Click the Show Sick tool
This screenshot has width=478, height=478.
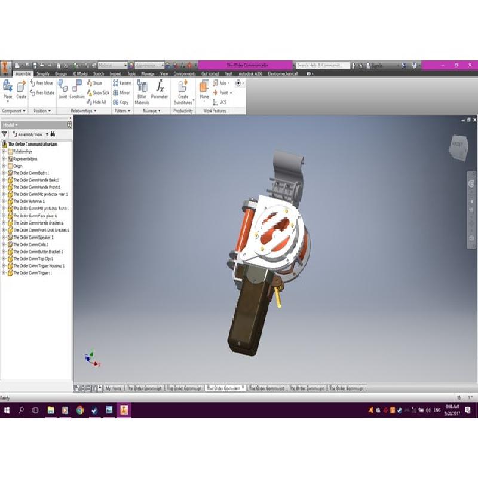tap(98, 93)
